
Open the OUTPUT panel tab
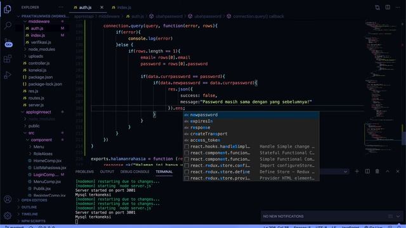tap(107, 172)
